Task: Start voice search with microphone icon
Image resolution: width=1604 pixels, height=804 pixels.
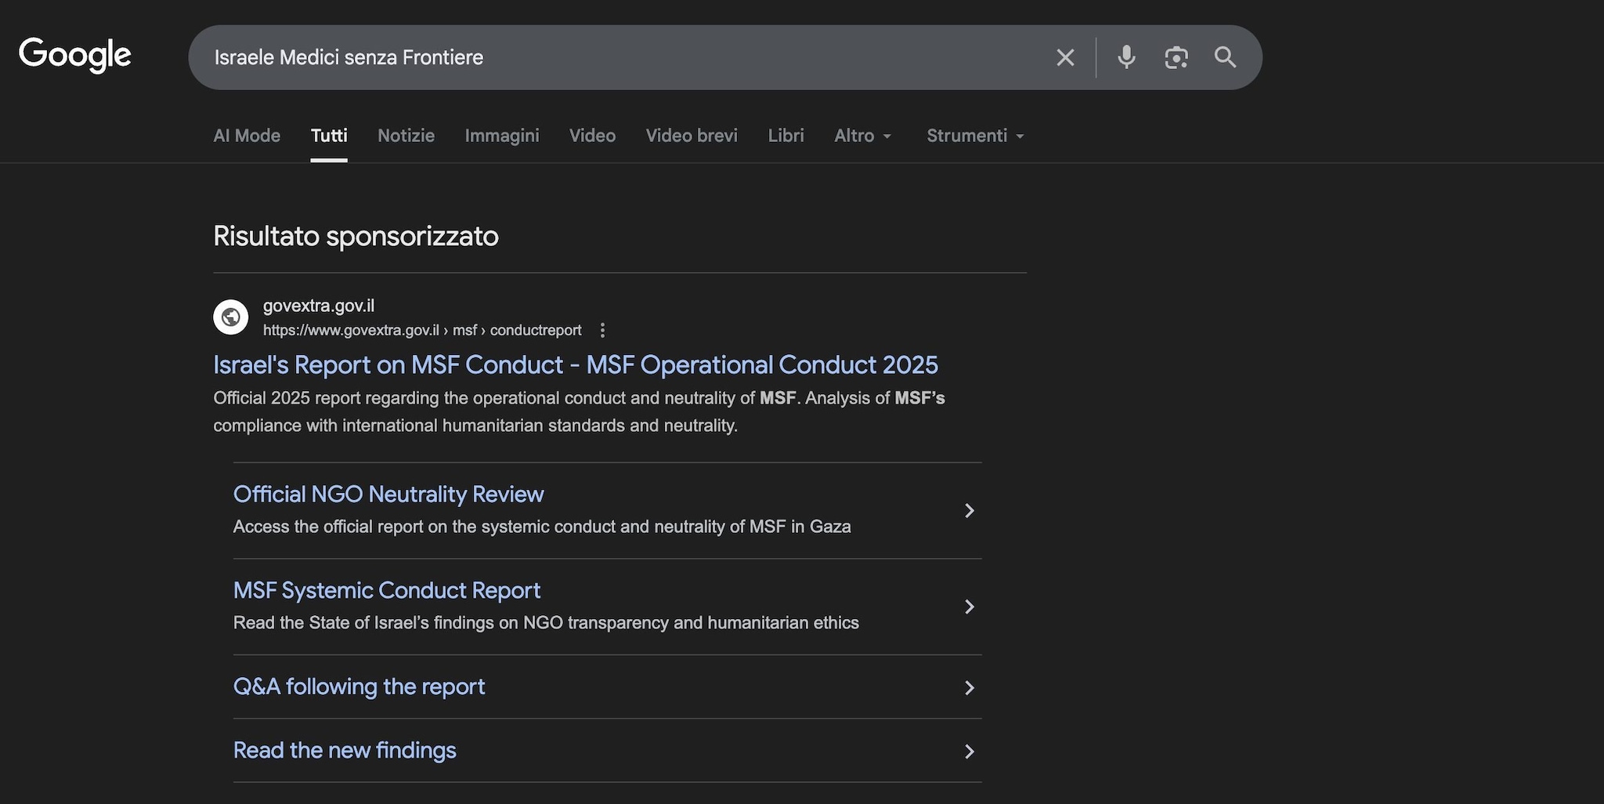Action: click(1126, 57)
